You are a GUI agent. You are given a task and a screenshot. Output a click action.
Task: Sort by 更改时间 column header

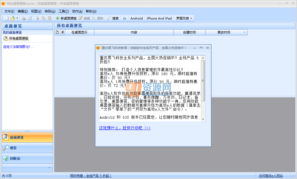226,32
